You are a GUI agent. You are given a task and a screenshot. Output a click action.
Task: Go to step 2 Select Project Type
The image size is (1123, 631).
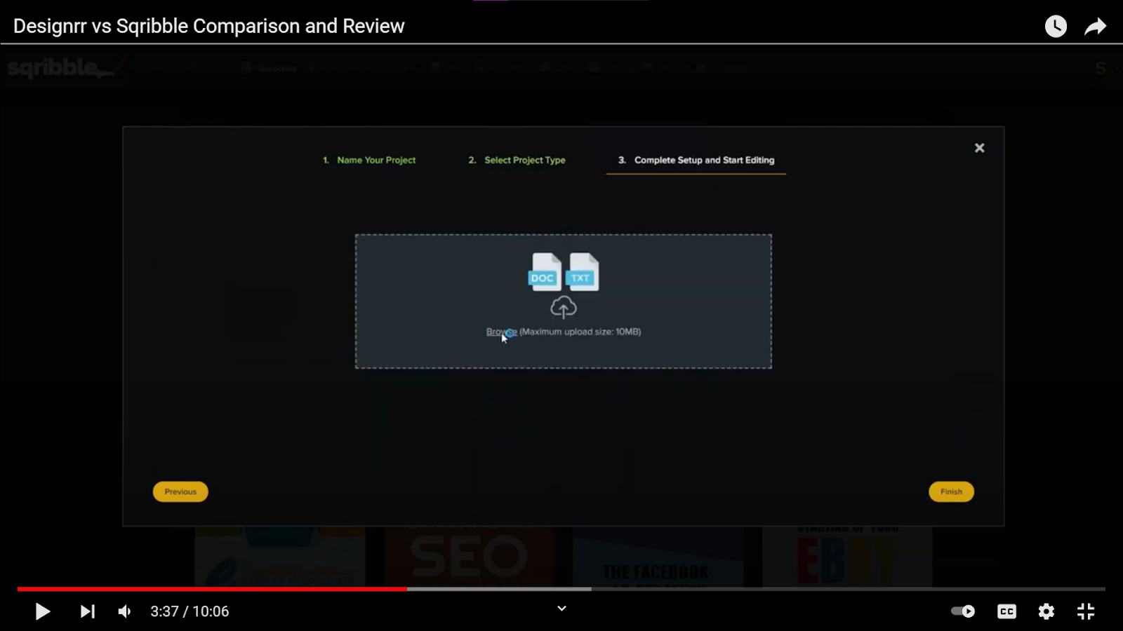pos(517,160)
